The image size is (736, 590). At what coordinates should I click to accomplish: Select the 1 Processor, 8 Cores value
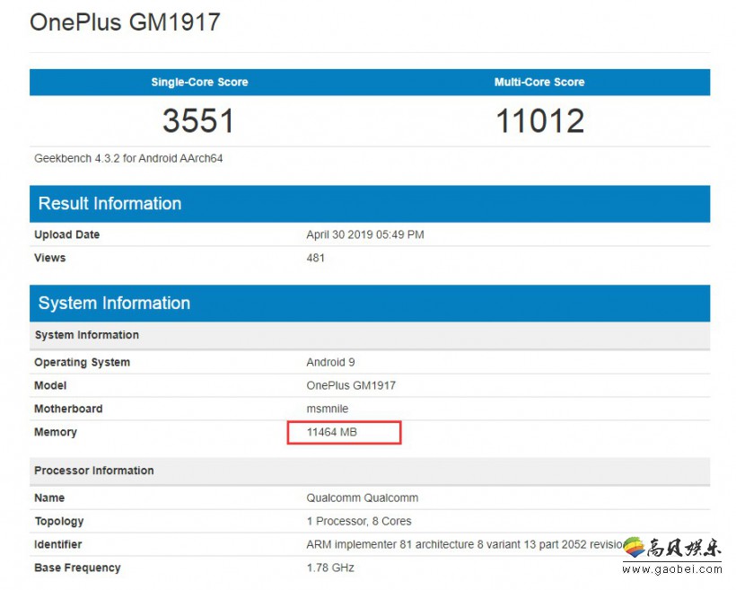[359, 522]
